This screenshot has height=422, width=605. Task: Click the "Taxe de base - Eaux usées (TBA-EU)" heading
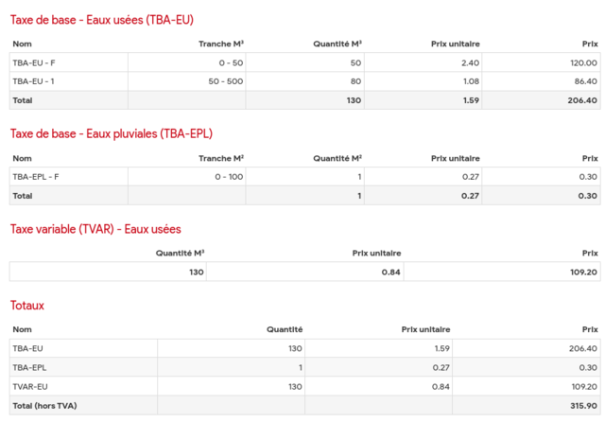click(x=101, y=20)
